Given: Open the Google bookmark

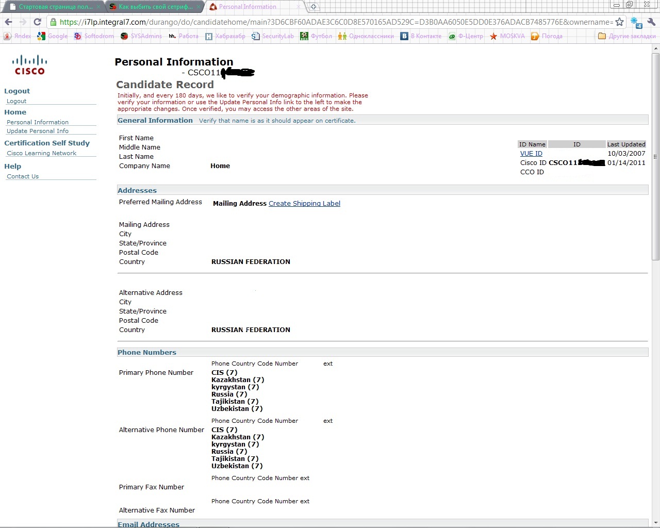Looking at the screenshot, I should tap(53, 36).
